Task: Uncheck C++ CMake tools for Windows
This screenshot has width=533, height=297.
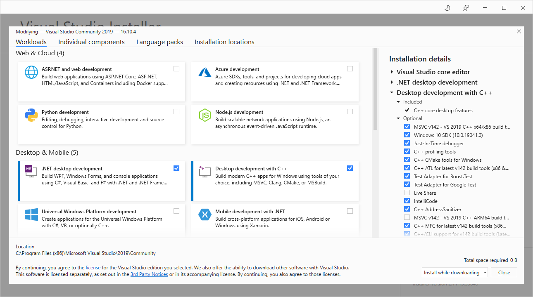Action: (x=407, y=160)
